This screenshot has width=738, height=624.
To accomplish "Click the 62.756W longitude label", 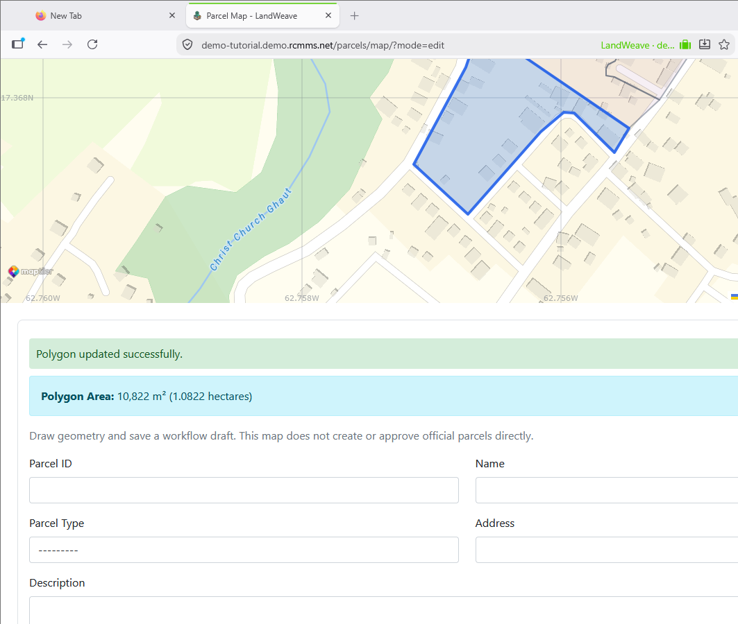I will coord(560,298).
